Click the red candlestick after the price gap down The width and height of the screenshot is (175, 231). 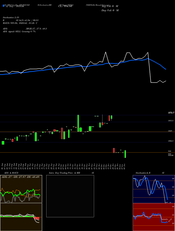(114, 150)
